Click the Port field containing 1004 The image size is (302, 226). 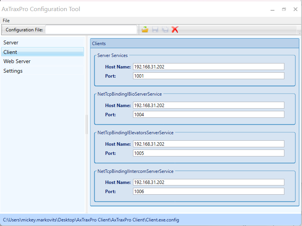point(208,114)
